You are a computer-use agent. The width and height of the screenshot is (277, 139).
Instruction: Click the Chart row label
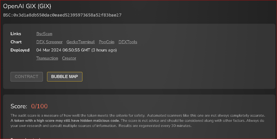coord(16,42)
